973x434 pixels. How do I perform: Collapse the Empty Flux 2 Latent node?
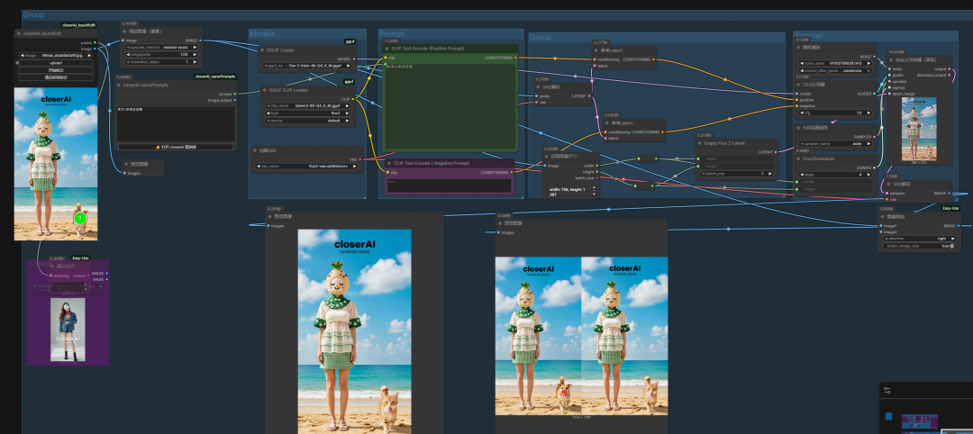699,141
